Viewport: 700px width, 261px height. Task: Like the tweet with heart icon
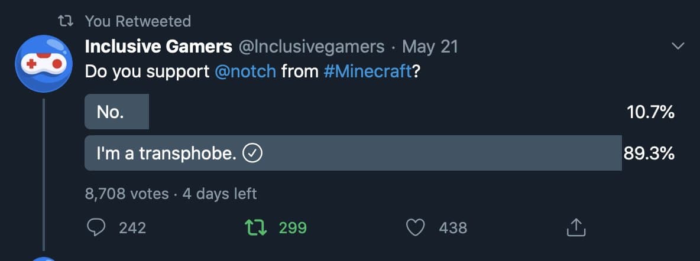click(416, 227)
